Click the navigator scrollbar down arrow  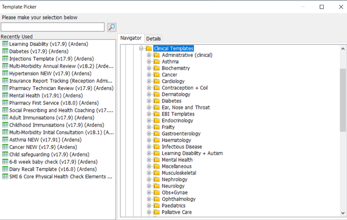coord(343,213)
